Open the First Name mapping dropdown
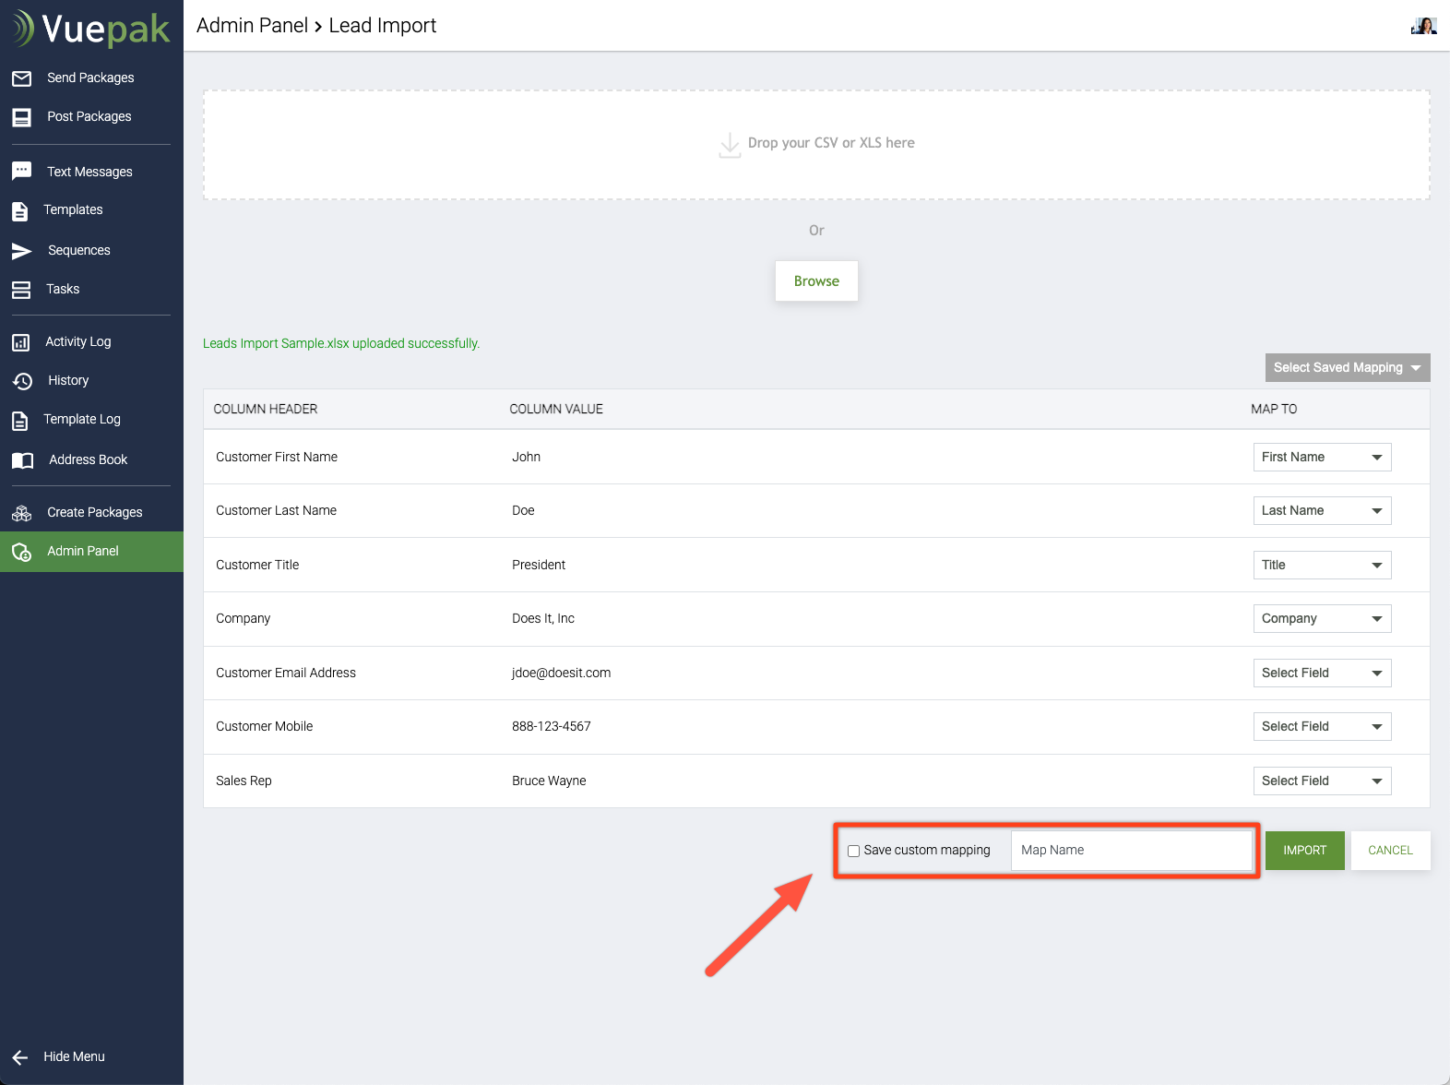Image resolution: width=1450 pixels, height=1085 pixels. pos(1321,457)
